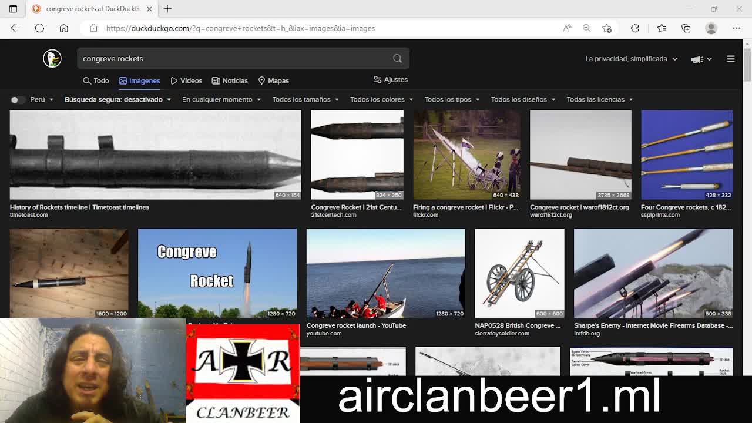Open the browser profile avatar
752x423 pixels.
[711, 28]
